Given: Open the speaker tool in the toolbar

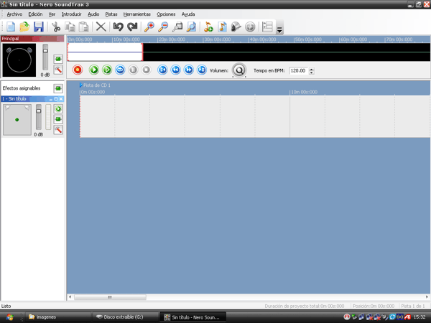Looking at the screenshot, I should point(236,27).
